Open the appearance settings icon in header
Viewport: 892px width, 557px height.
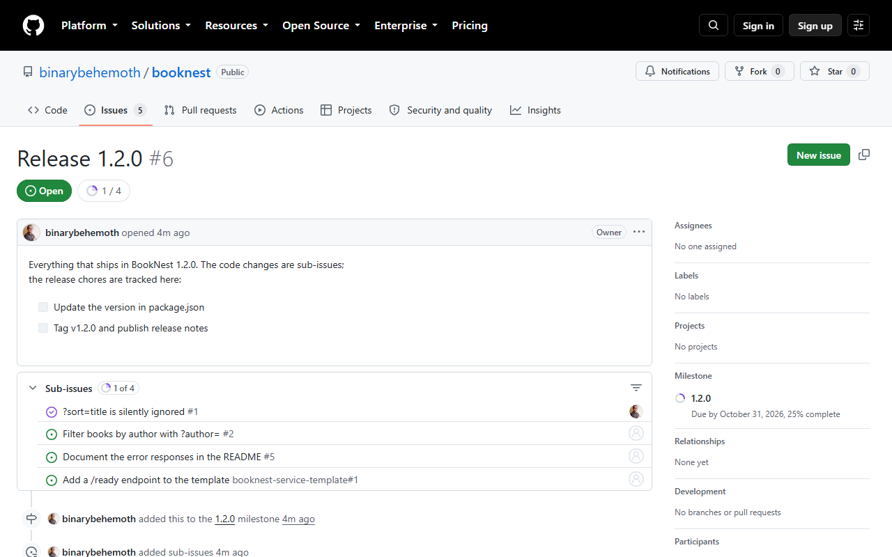coord(859,25)
